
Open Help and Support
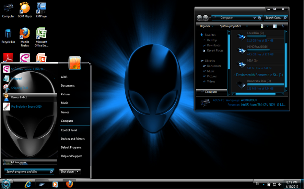(x=71, y=156)
